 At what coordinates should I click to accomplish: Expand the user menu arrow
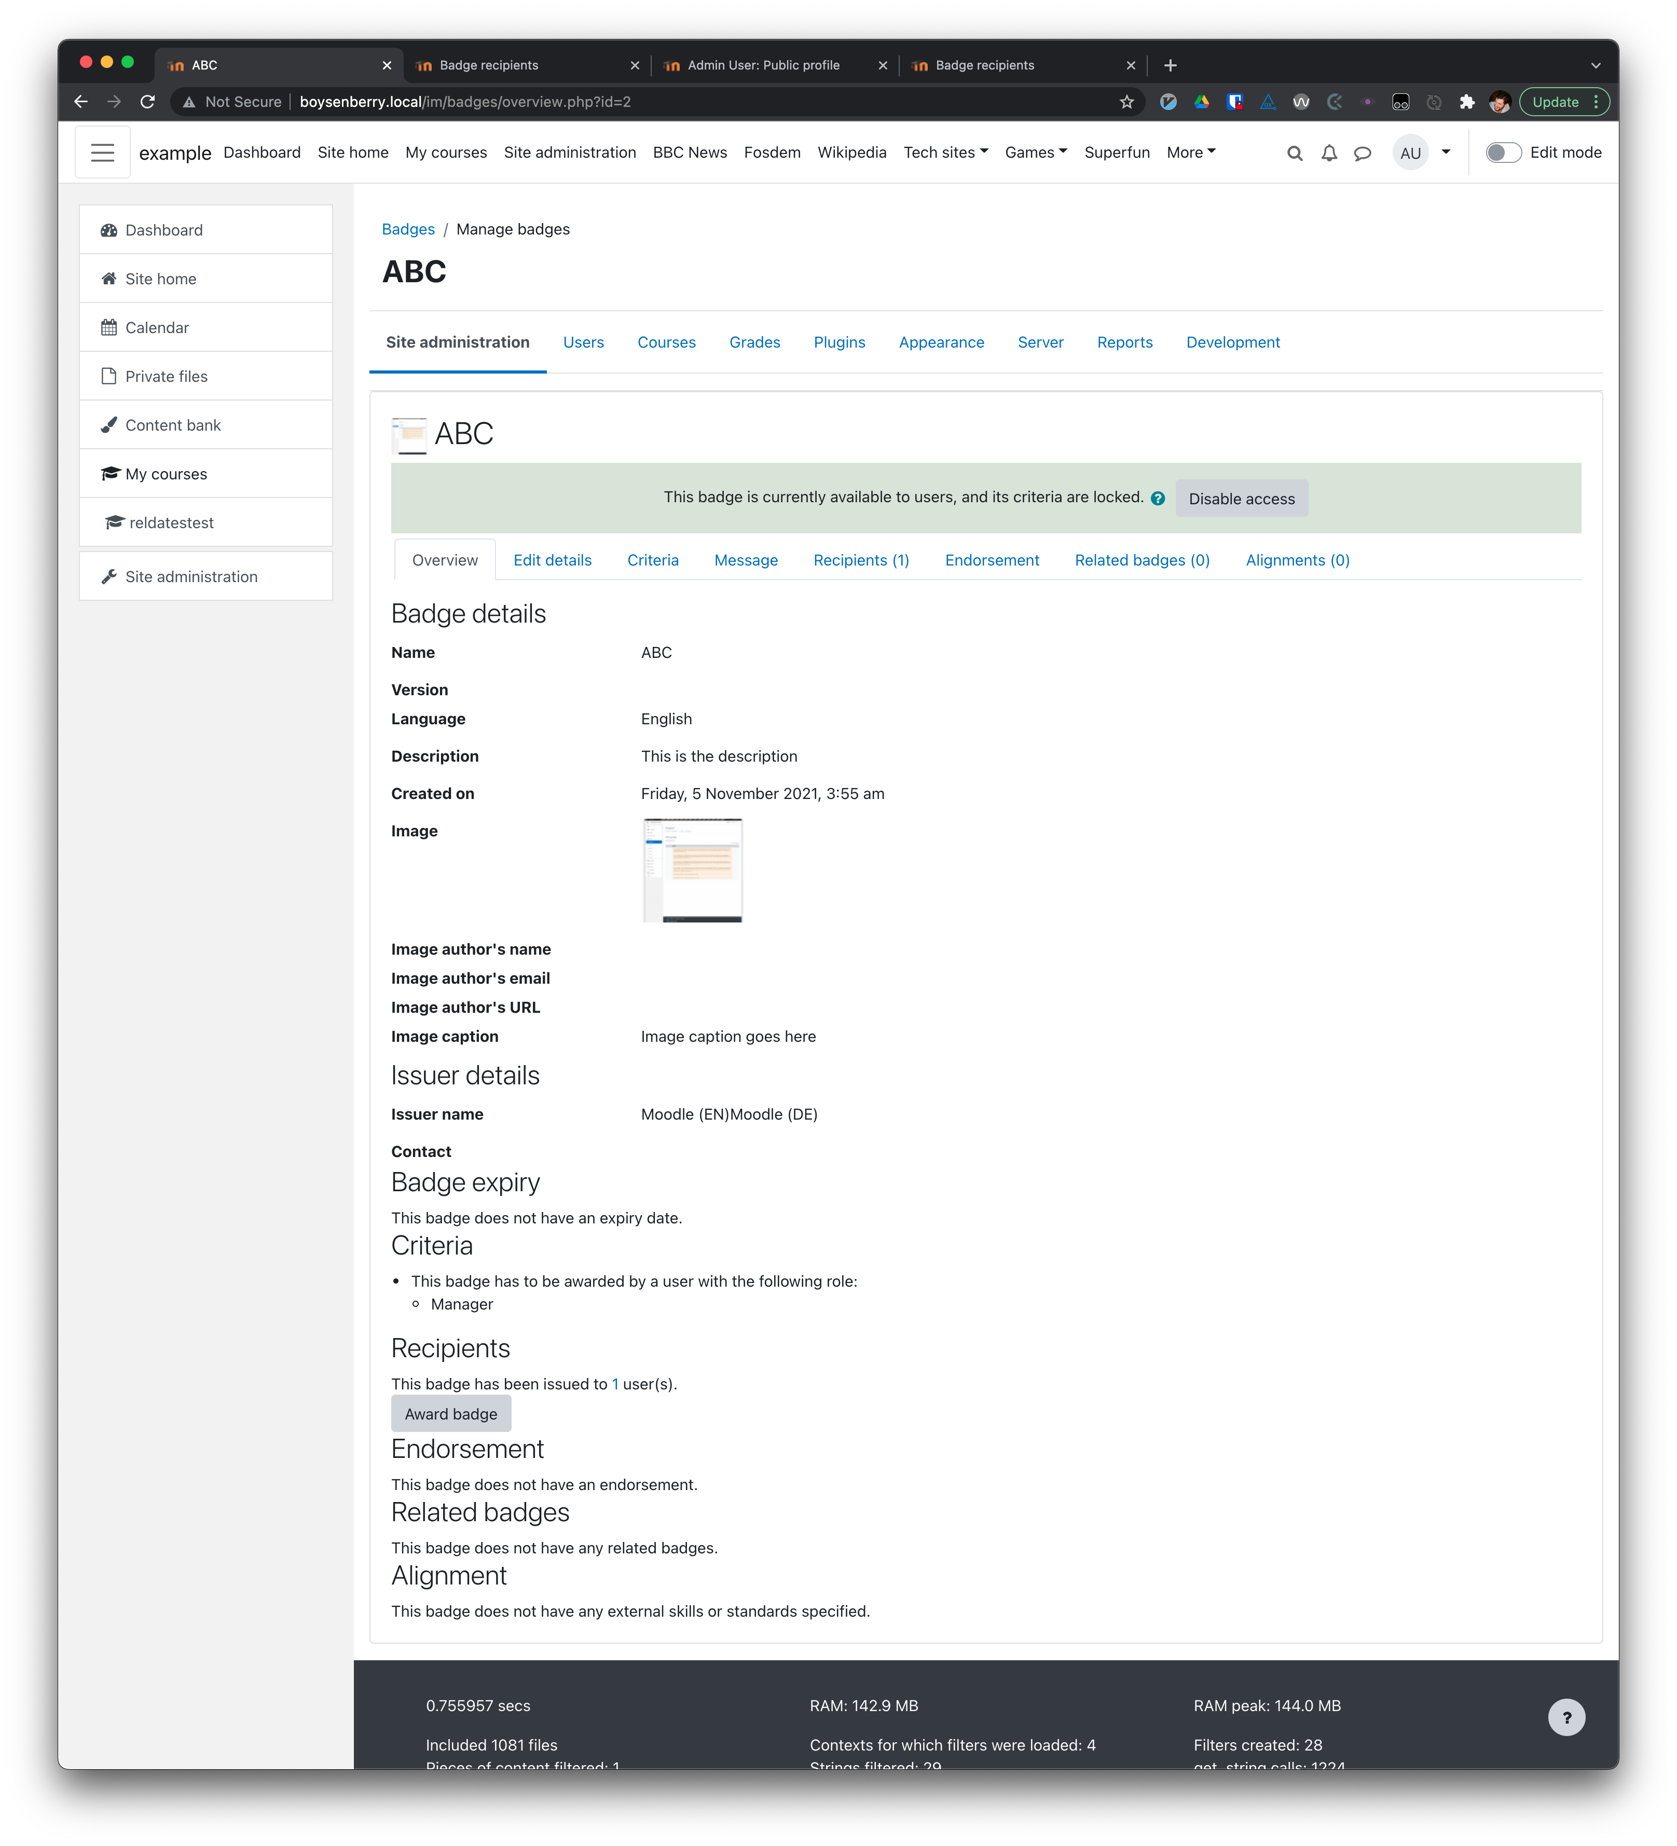click(1446, 152)
